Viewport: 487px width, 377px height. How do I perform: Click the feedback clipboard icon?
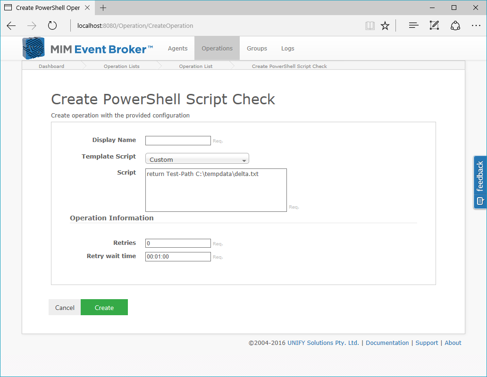pyautogui.click(x=480, y=201)
